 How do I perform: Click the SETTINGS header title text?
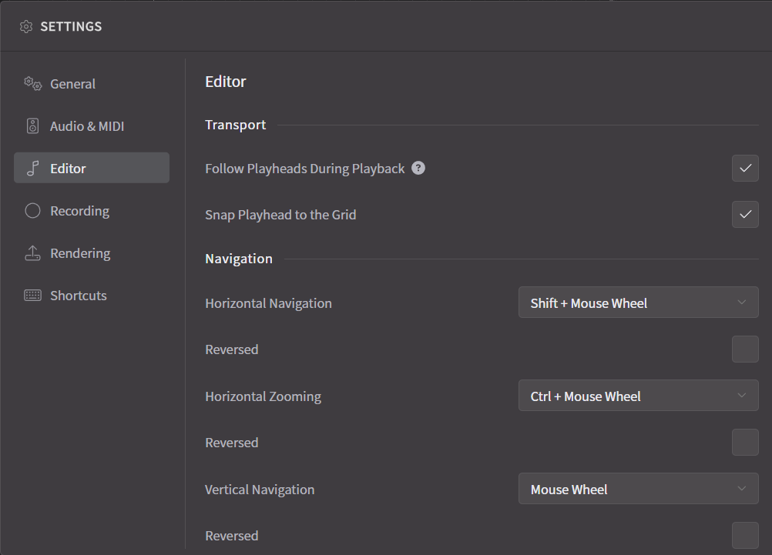coord(71,27)
